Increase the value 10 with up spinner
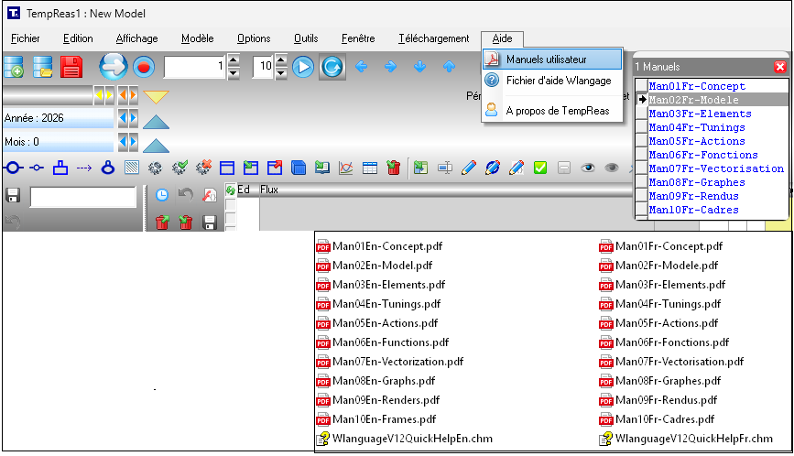 [281, 60]
